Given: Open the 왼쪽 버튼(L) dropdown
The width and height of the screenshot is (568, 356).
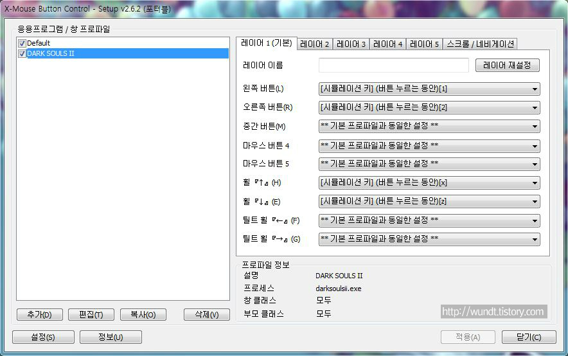Looking at the screenshot, I should tap(429, 89).
